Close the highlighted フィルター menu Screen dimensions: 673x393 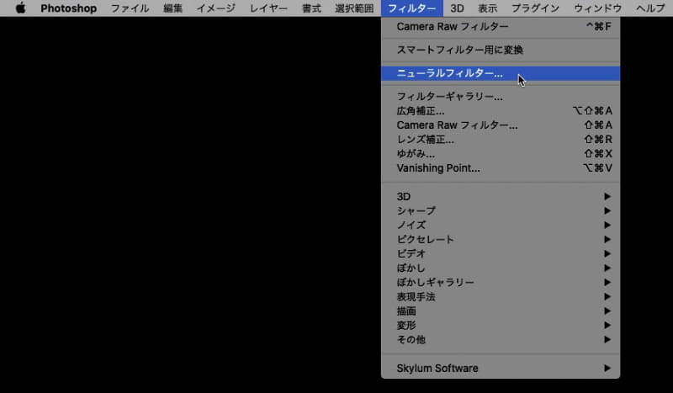412,8
